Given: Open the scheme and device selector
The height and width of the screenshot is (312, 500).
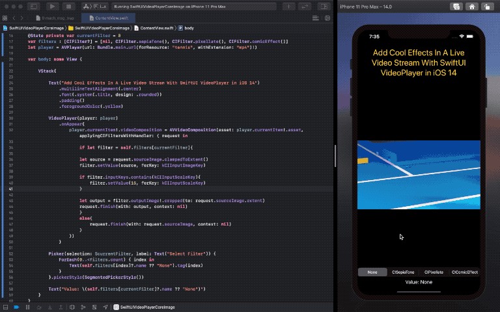Looking at the screenshot, I should 95,6.
